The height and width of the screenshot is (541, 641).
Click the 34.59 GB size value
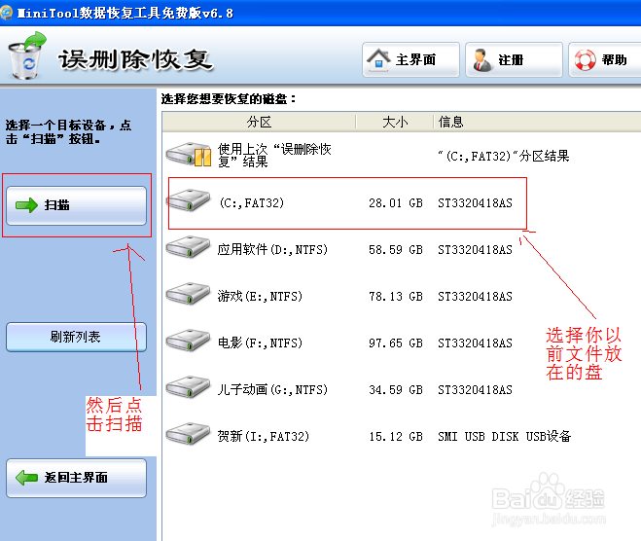pyautogui.click(x=395, y=390)
